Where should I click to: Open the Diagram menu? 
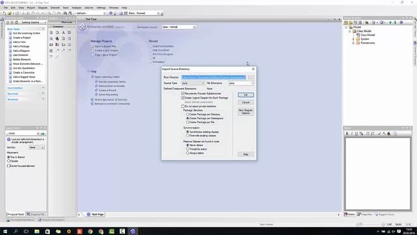(42, 8)
